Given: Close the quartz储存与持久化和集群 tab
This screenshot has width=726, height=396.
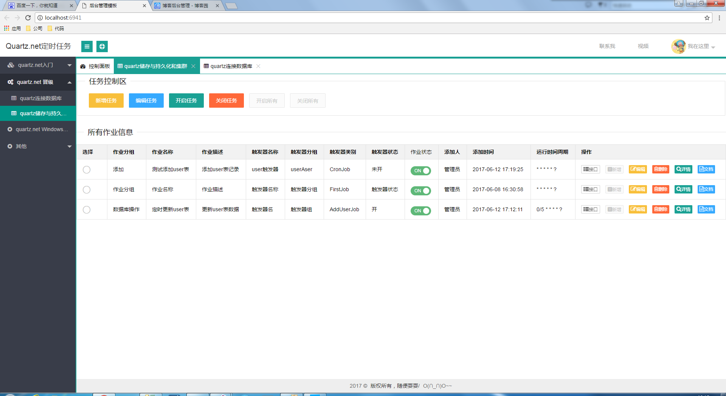Looking at the screenshot, I should tap(193, 66).
